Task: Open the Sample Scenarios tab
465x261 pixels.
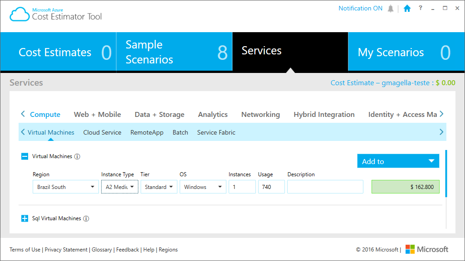Action: click(x=174, y=52)
